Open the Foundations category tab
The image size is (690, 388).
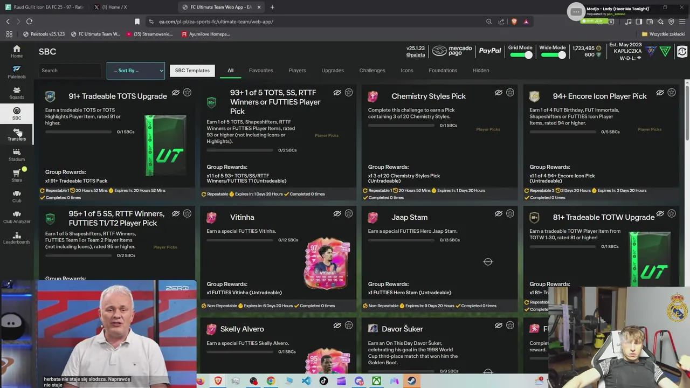click(x=443, y=71)
